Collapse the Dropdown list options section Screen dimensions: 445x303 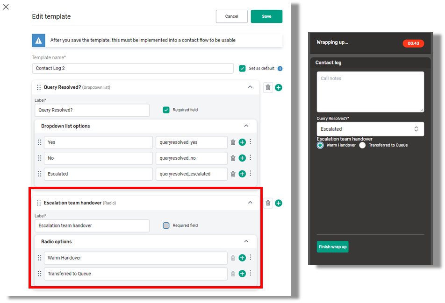(246, 126)
